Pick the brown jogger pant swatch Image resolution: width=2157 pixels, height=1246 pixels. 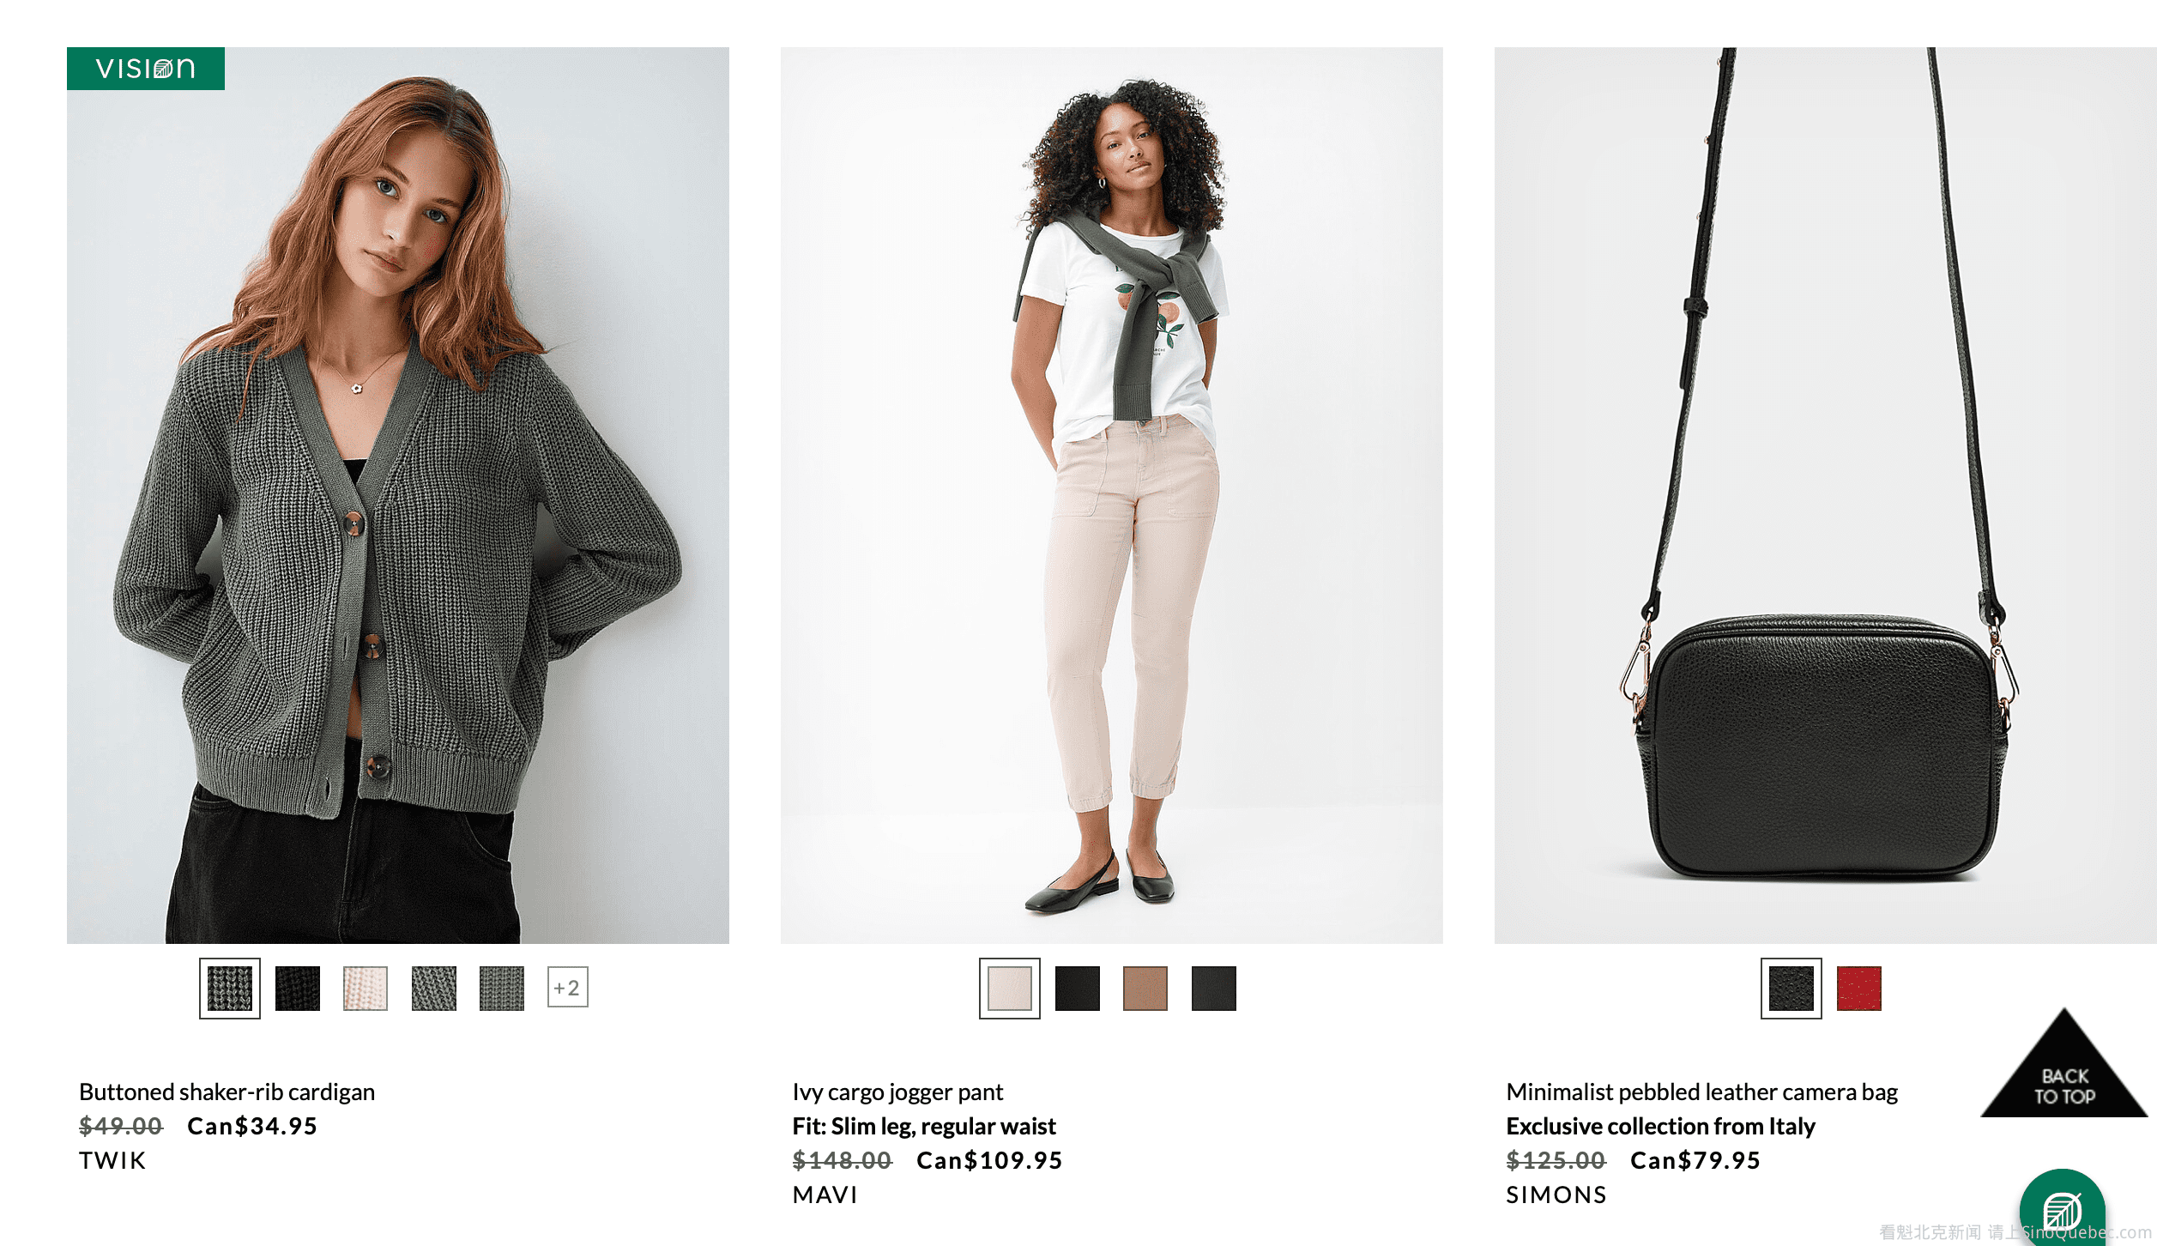click(1145, 989)
